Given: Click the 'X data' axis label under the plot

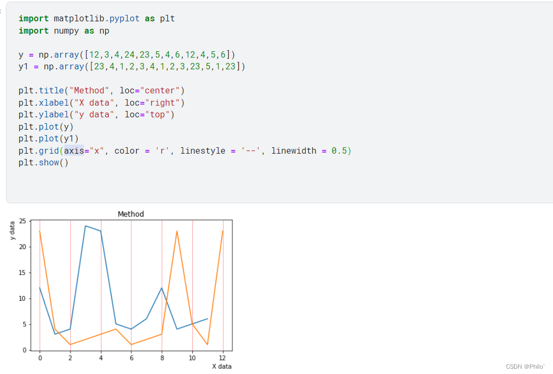Looking at the screenshot, I should click(x=222, y=366).
